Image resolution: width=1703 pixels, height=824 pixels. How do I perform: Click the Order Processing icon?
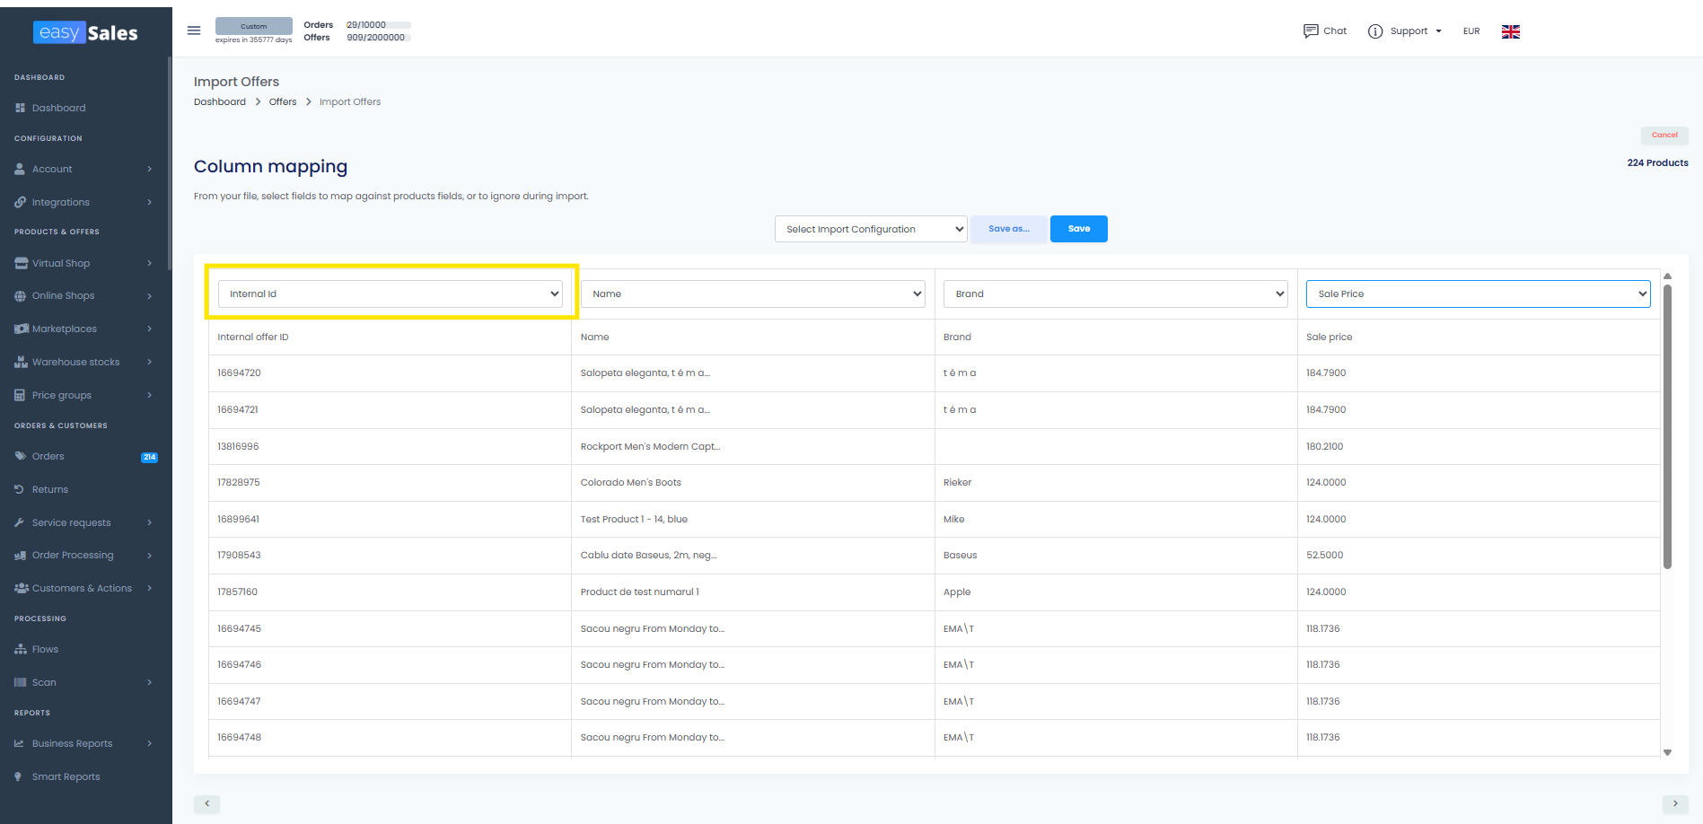(21, 556)
